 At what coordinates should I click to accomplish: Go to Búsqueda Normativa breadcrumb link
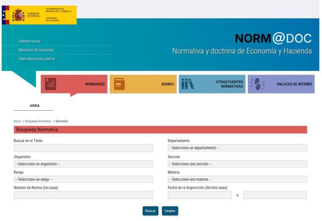pos(38,121)
